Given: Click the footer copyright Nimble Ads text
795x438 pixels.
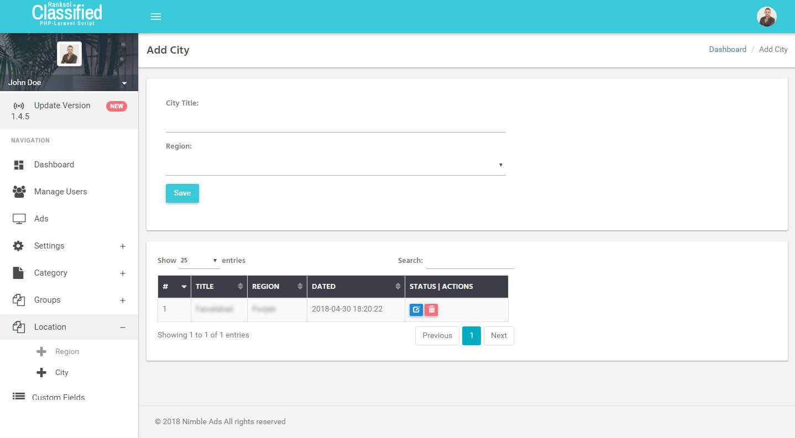Looking at the screenshot, I should coord(220,421).
